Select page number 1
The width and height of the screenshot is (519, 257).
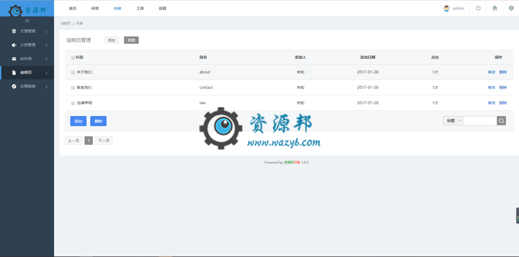click(89, 141)
